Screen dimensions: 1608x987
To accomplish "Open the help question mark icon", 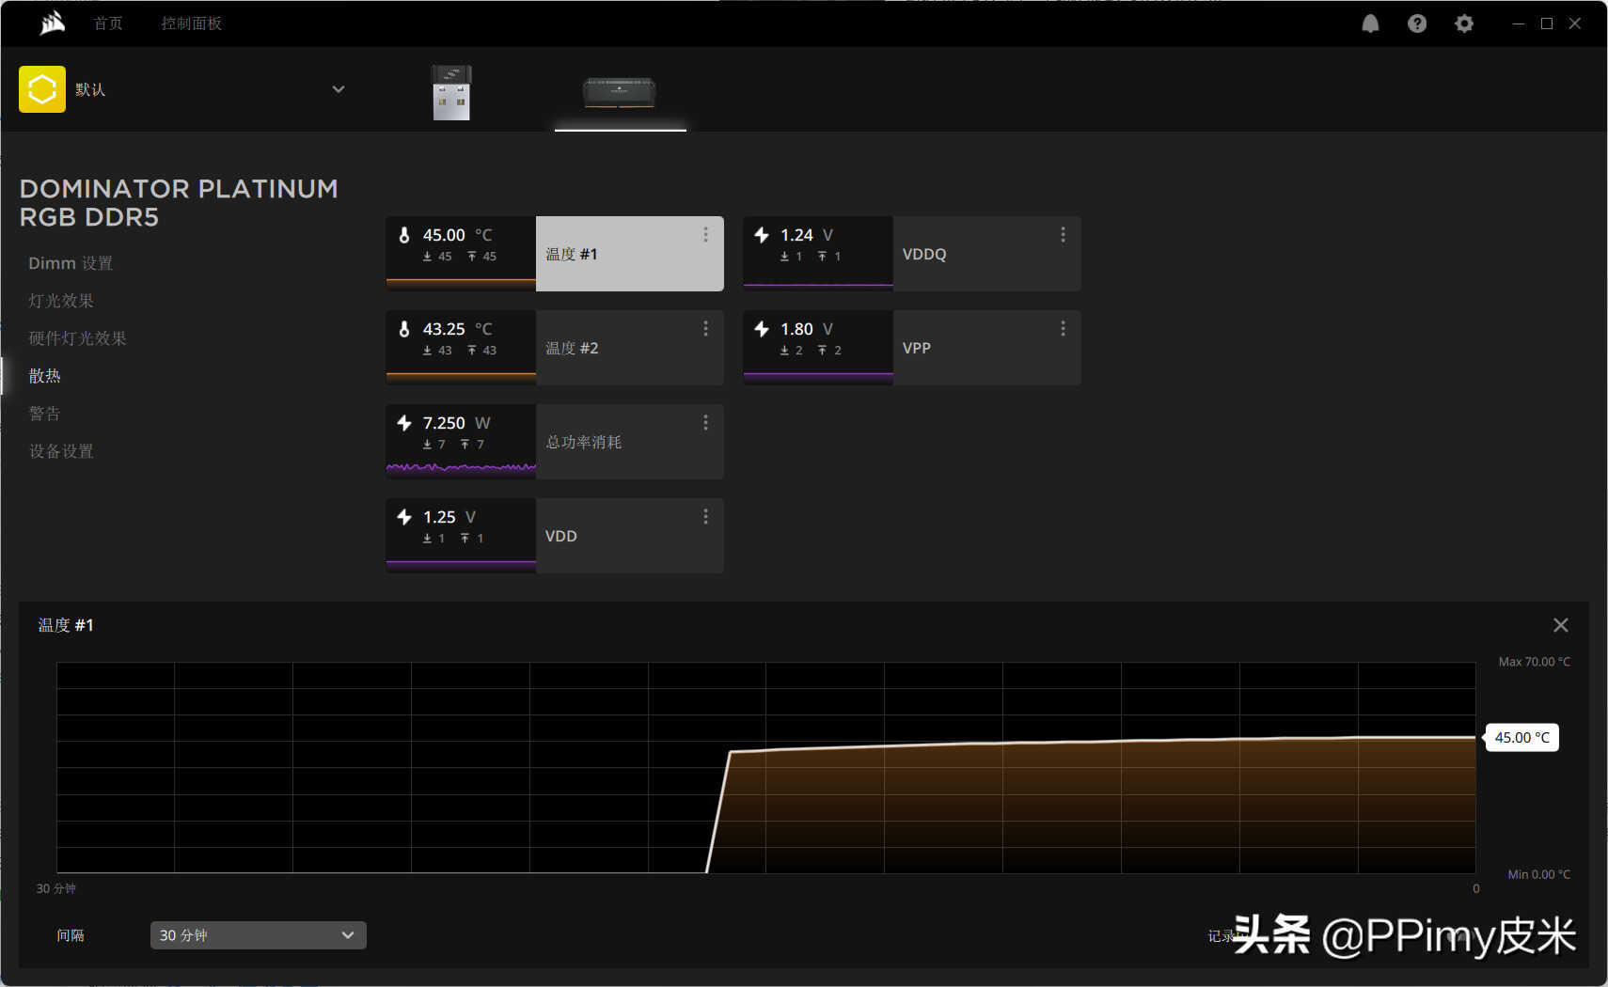I will point(1417,23).
